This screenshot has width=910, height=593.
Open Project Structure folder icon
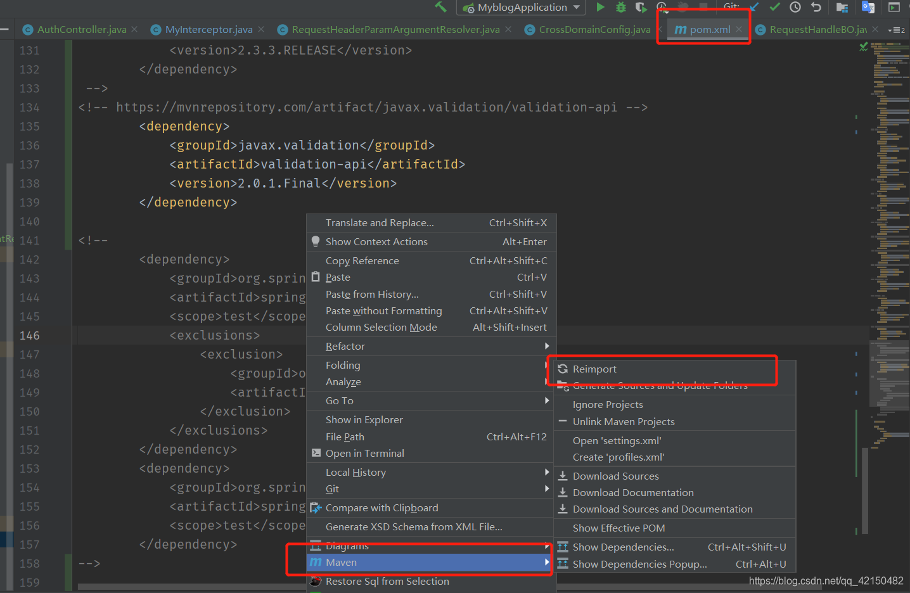[842, 7]
